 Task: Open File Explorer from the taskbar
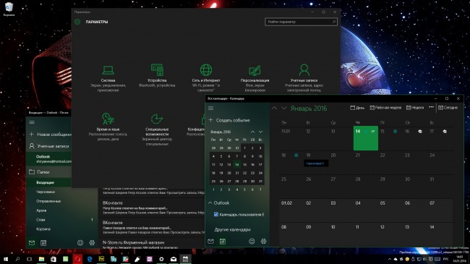41,259
